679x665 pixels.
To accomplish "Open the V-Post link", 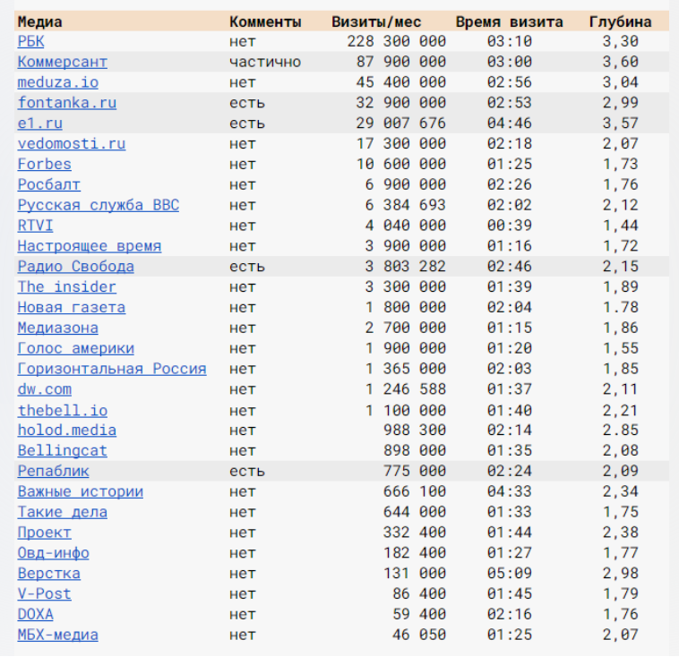I will click(44, 594).
